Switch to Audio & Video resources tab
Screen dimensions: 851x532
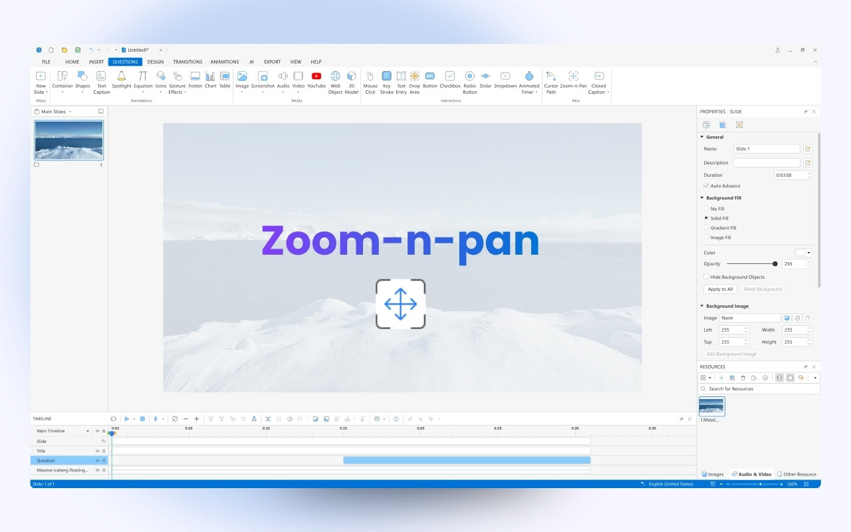(751, 474)
